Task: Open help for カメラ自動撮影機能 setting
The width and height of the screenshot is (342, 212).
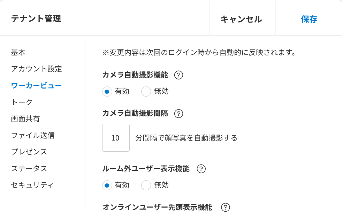Action: click(x=179, y=75)
